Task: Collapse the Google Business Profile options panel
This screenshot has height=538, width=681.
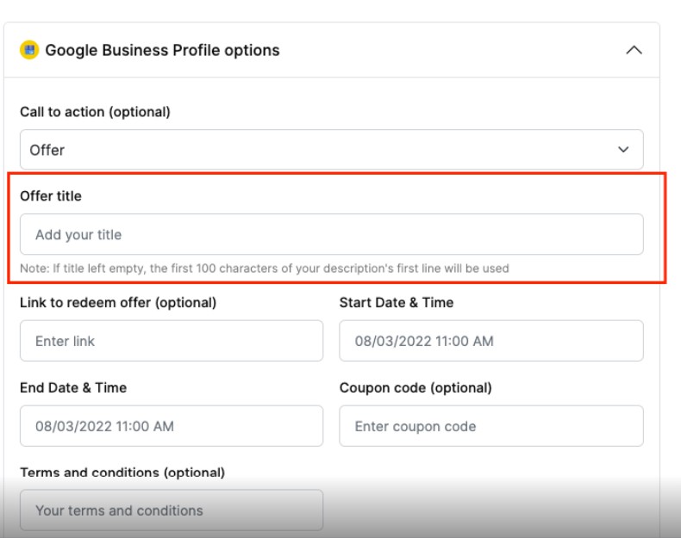Action: pos(634,50)
